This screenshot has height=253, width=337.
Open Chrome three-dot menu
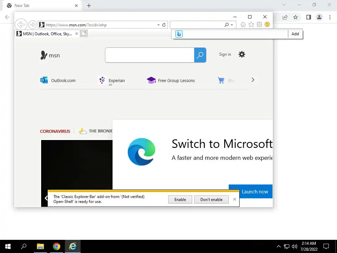tap(330, 17)
